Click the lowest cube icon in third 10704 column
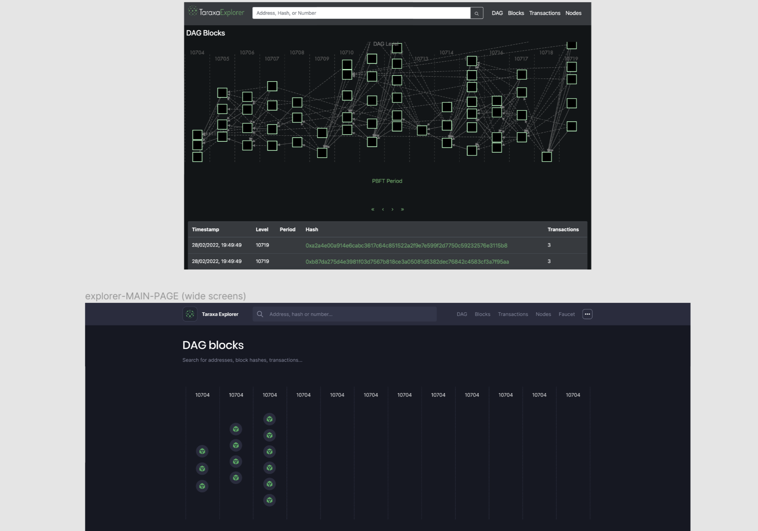 (269, 500)
